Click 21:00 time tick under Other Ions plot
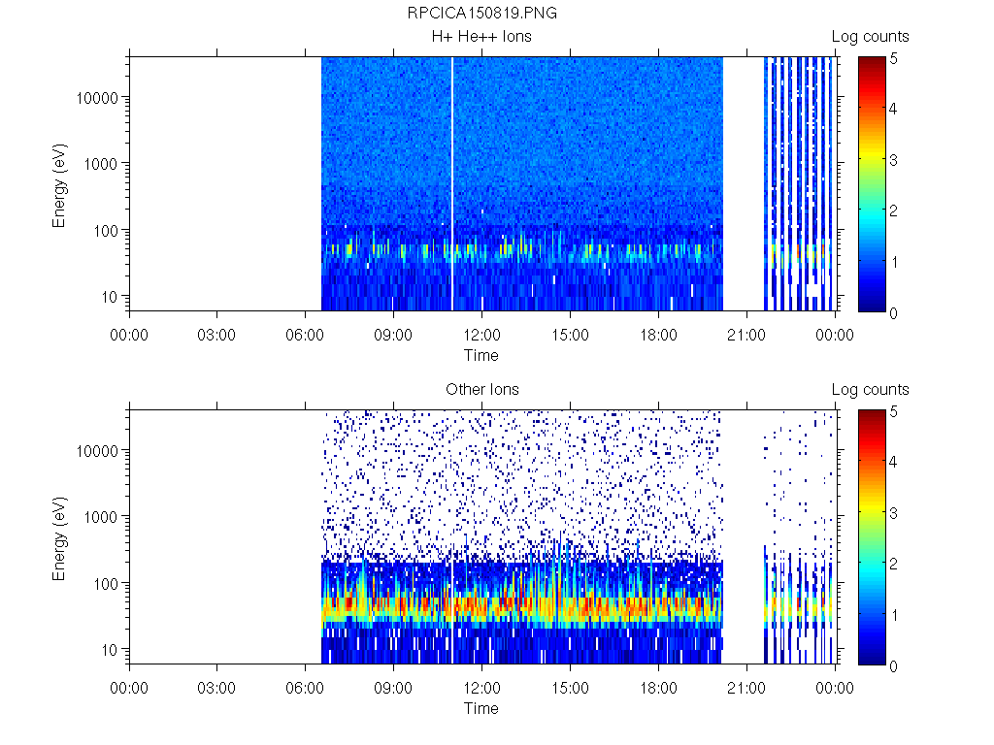The width and height of the screenshot is (994, 745). click(x=746, y=688)
